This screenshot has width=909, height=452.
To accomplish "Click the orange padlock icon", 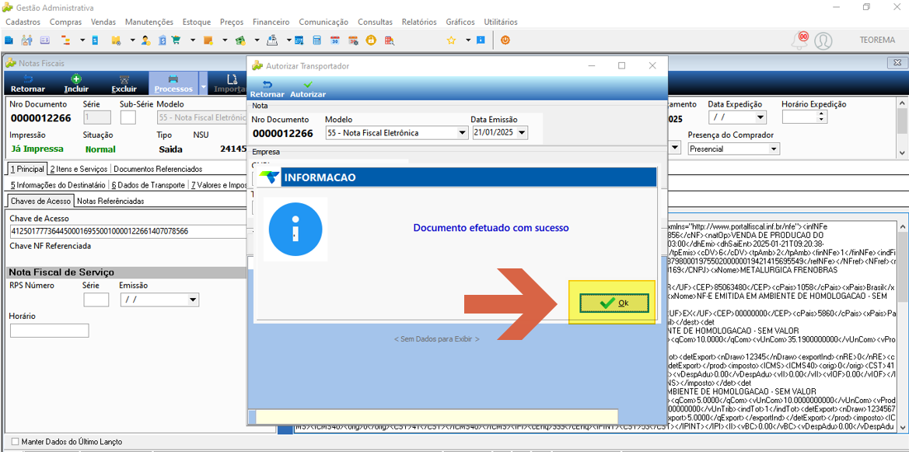I will click(371, 40).
